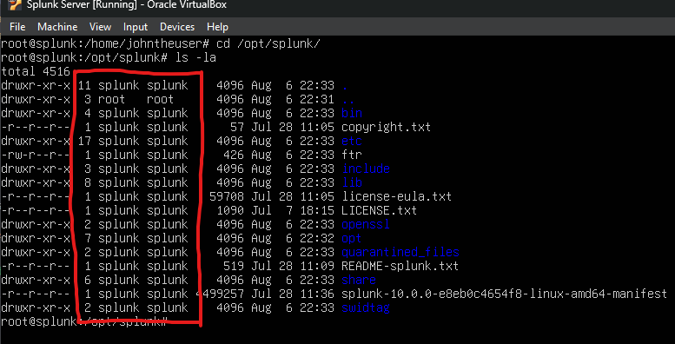Click the 'copyright.txt' file name

(386, 128)
